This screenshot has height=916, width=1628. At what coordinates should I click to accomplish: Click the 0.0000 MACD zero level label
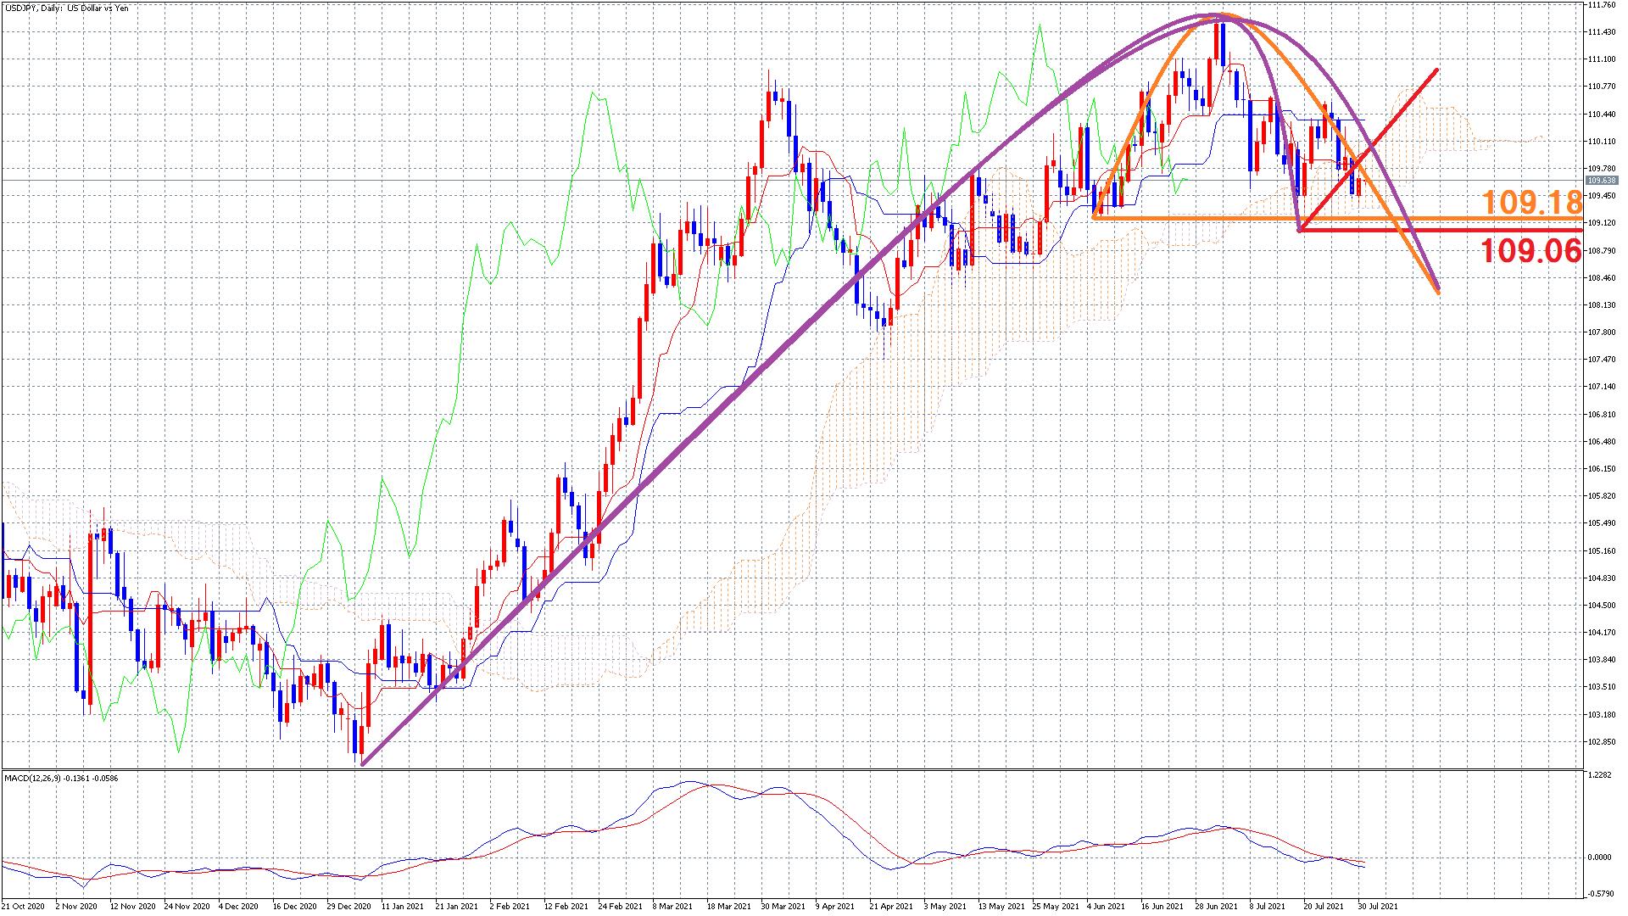pyautogui.click(x=1599, y=857)
